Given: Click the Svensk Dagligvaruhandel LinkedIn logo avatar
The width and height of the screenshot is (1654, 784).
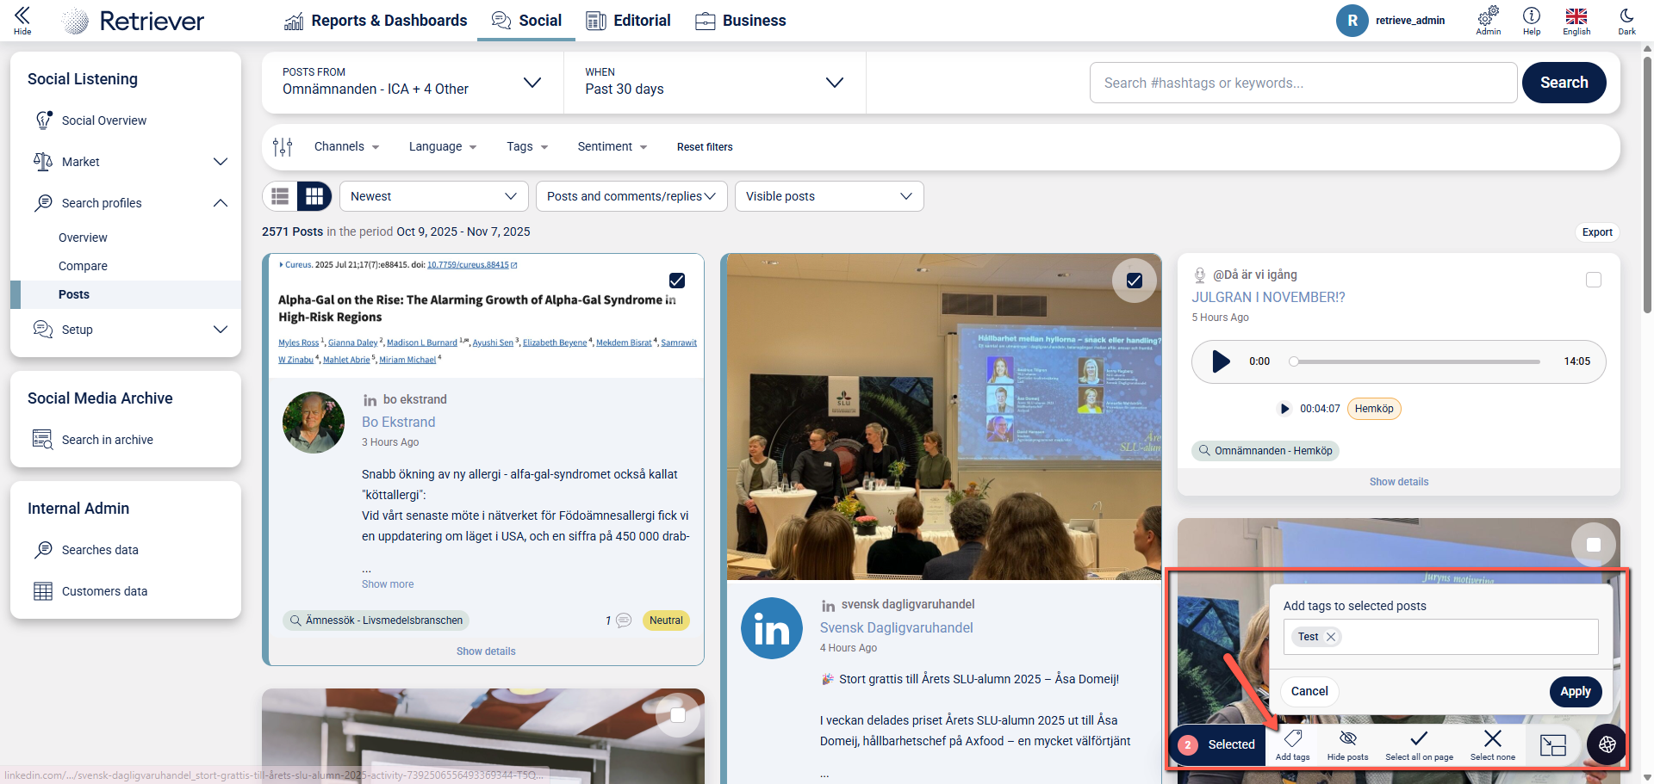Looking at the screenshot, I should coord(772,629).
